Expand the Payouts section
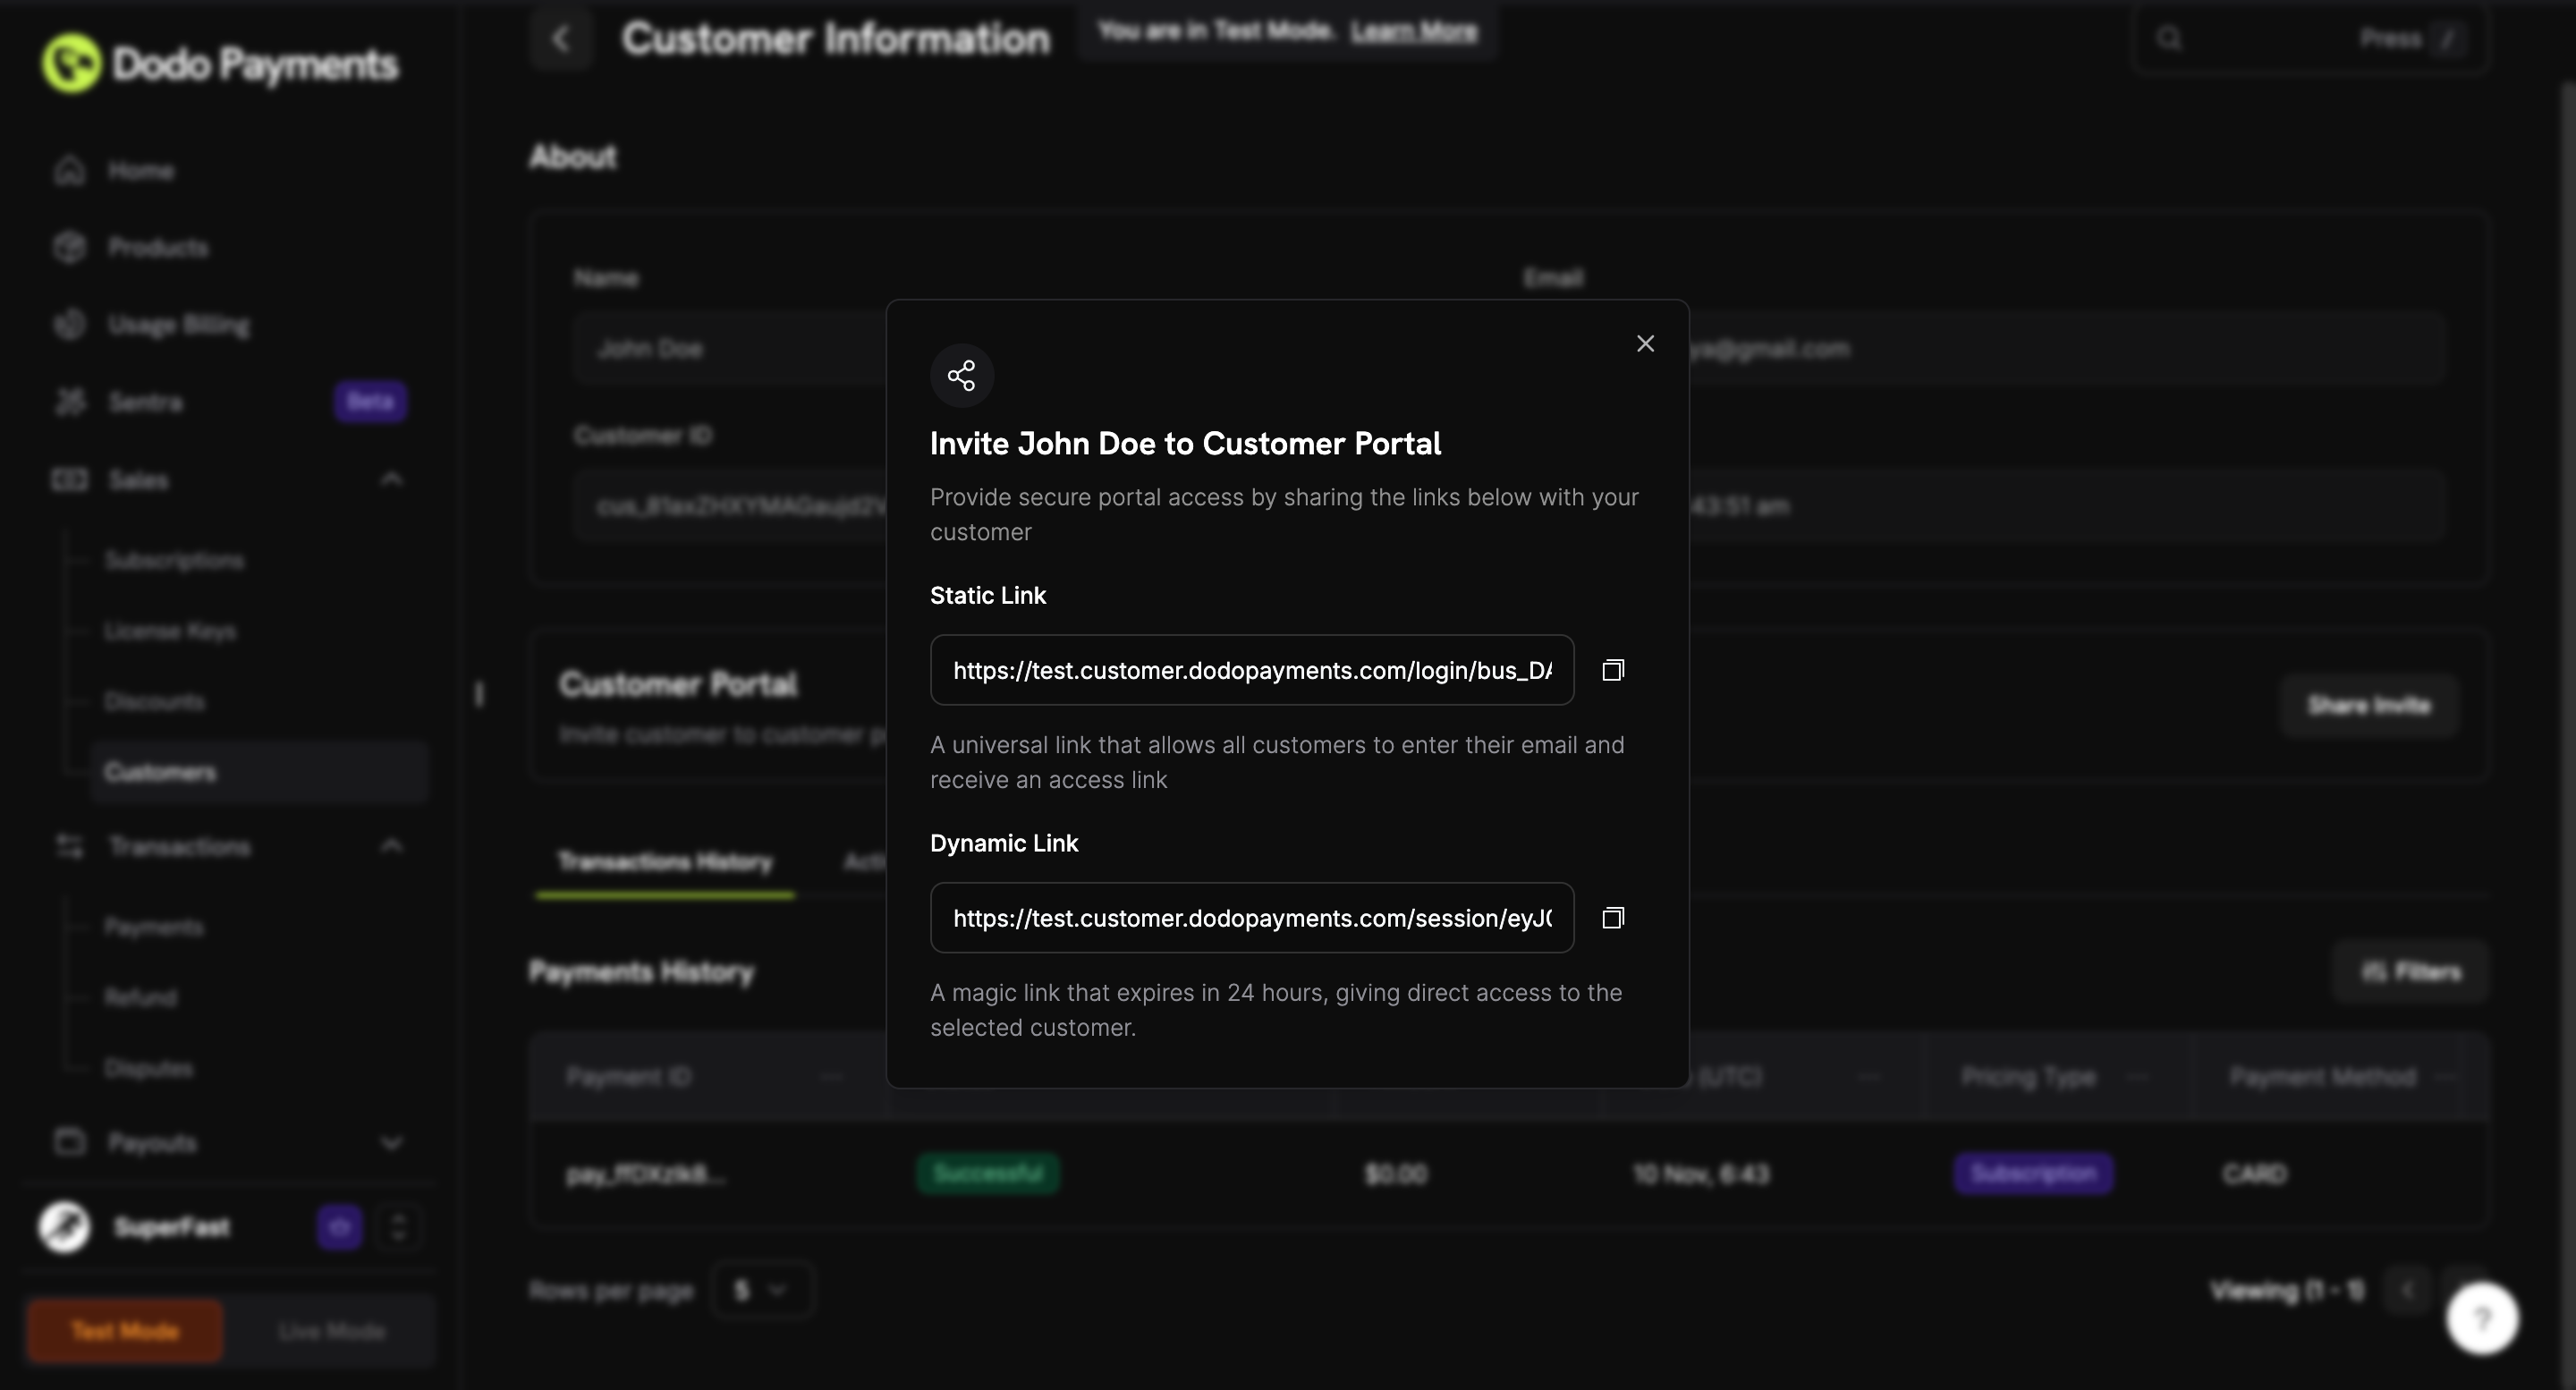 [391, 1142]
